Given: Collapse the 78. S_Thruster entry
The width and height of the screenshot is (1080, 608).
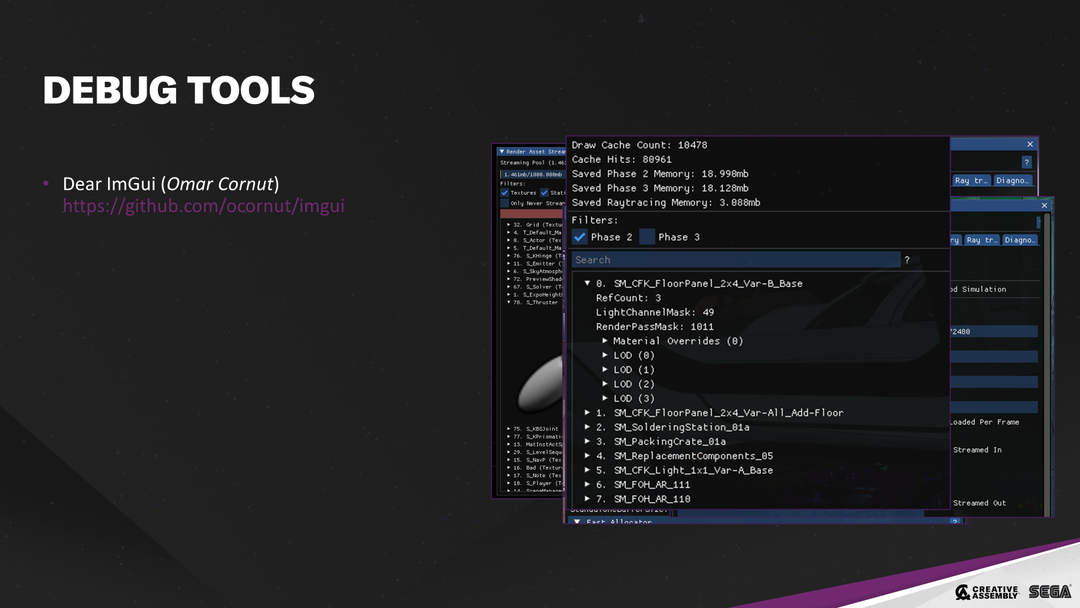Looking at the screenshot, I should [x=509, y=302].
